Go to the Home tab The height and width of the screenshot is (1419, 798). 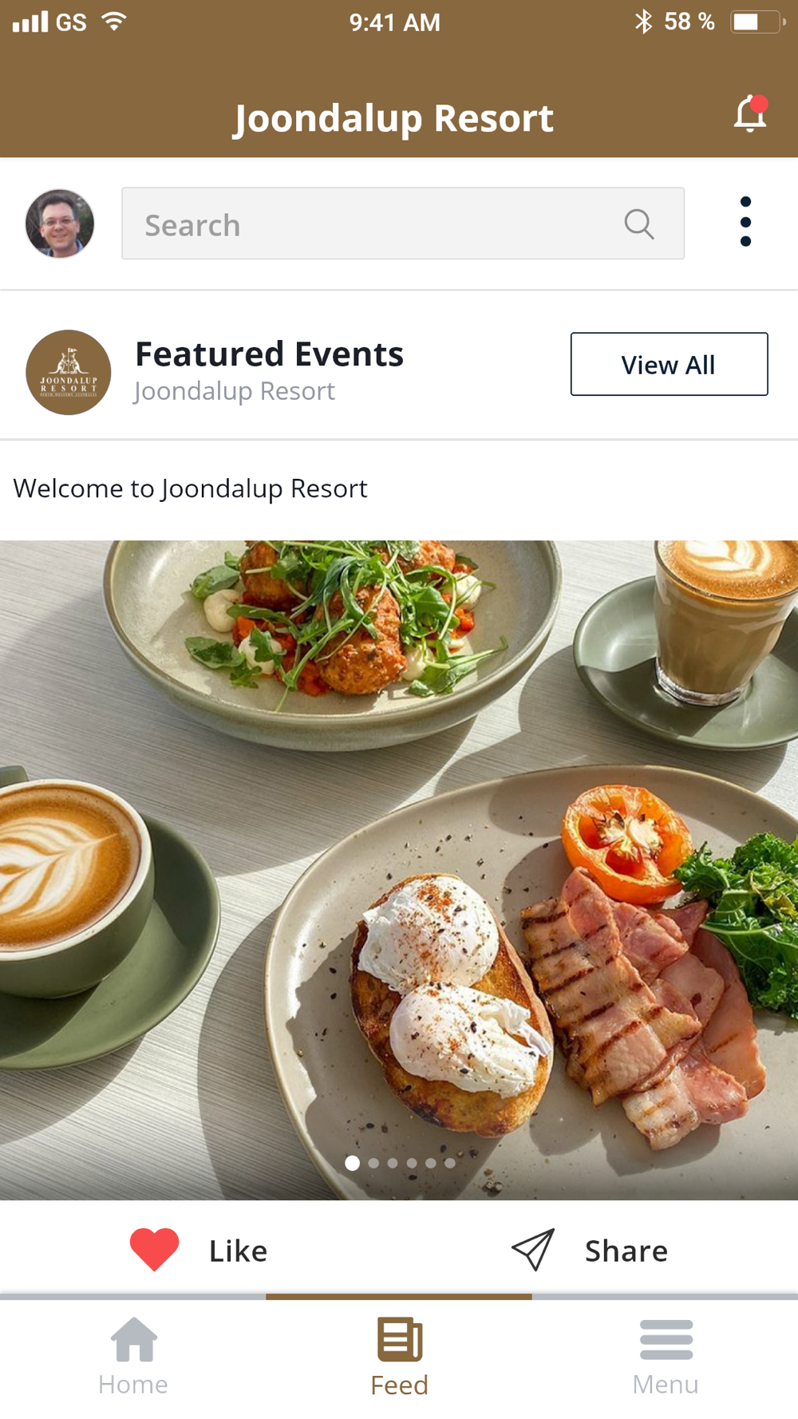click(x=133, y=1357)
